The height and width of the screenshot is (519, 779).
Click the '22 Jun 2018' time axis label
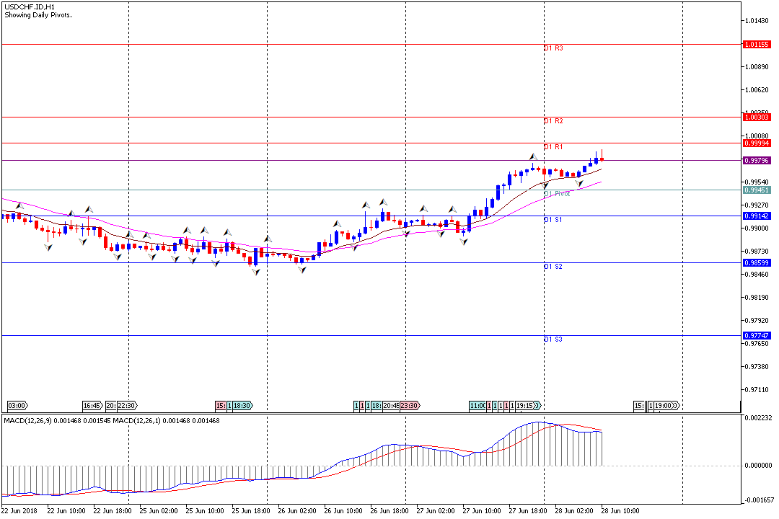(19, 510)
